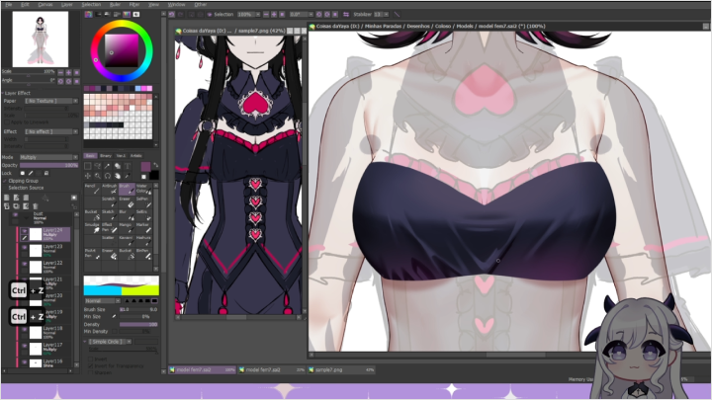Screen dimensions: 712x400
Task: Switch to the Artistic tool tab
Action: pyautogui.click(x=136, y=156)
